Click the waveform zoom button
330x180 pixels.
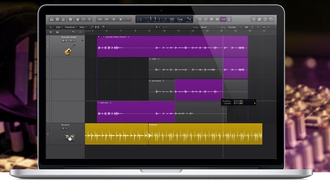coord(246,27)
